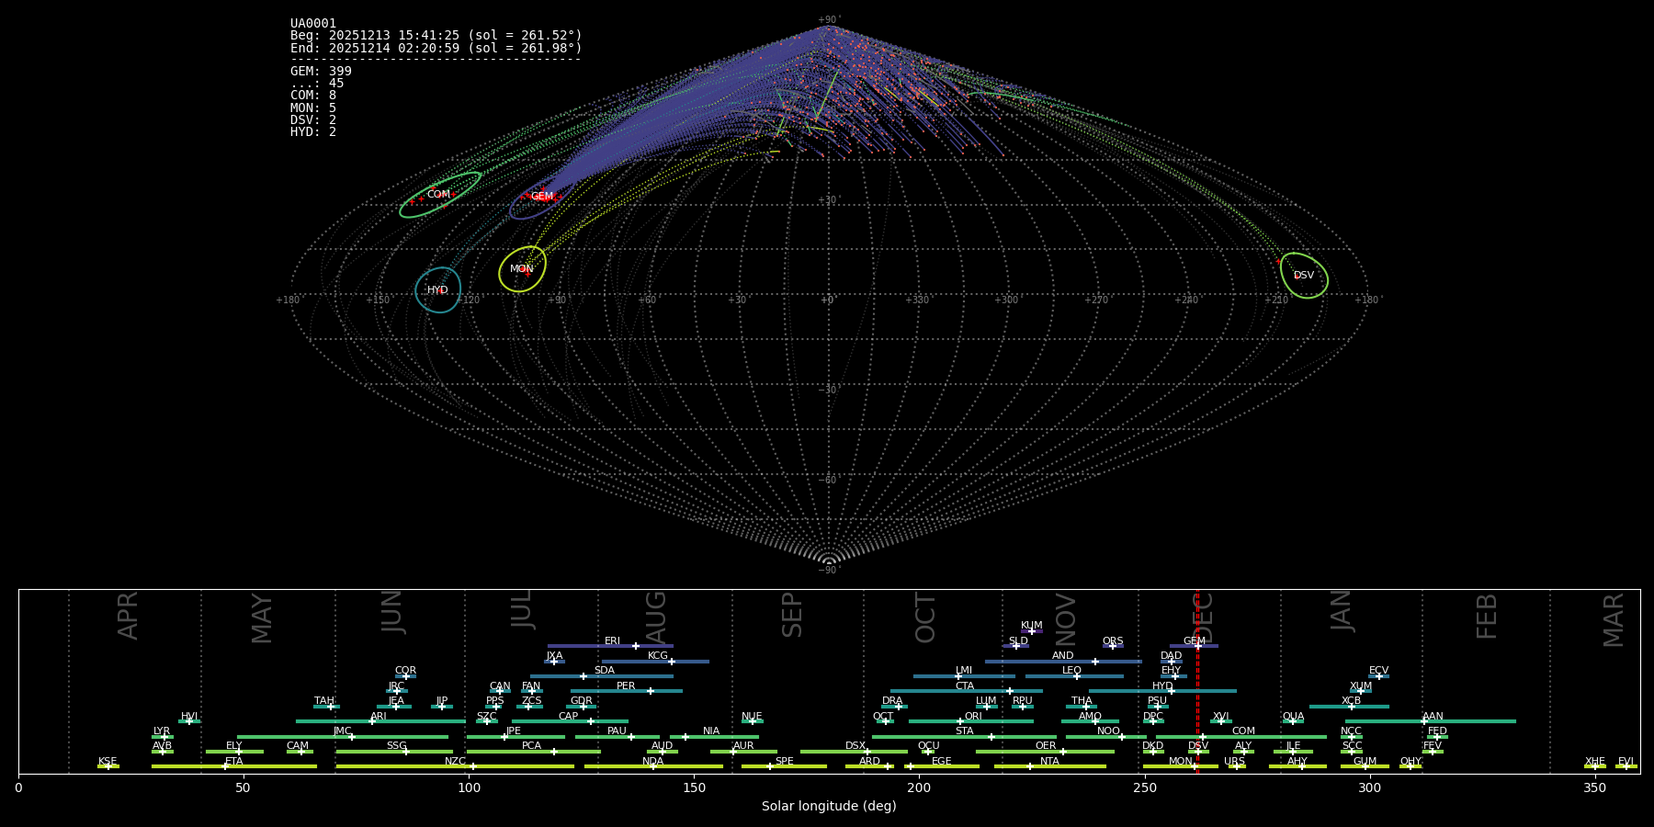Click the ORI shower peak cross marker
Viewport: 1654px width, 827px height.
pos(961,721)
